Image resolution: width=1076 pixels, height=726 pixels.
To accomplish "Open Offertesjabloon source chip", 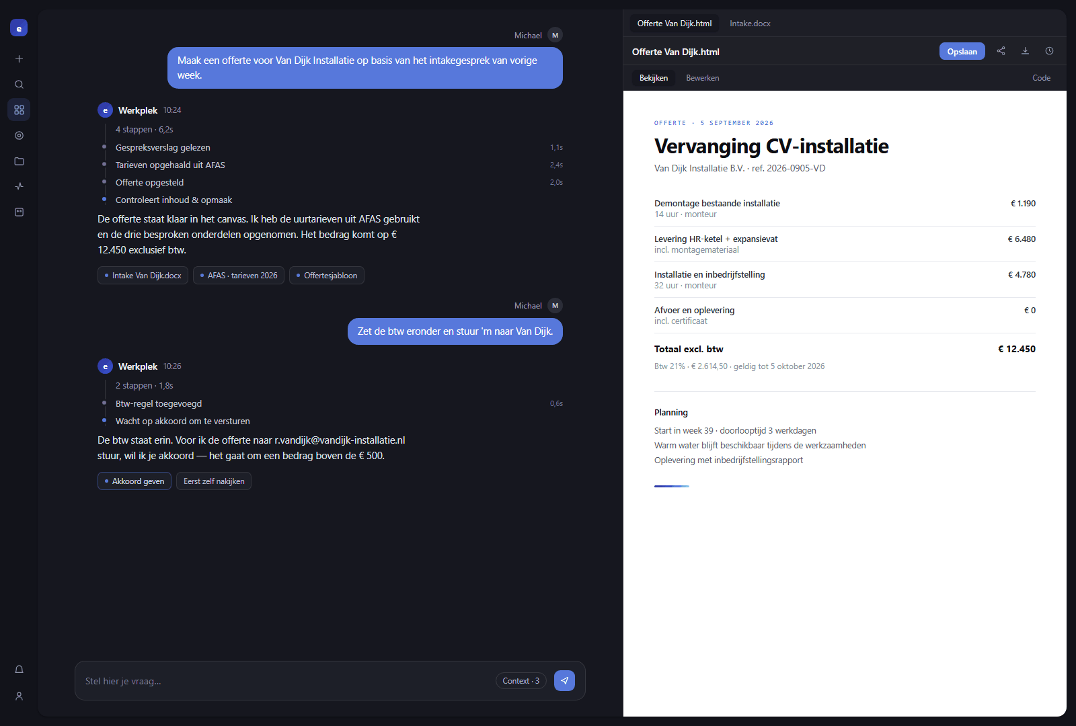I will [x=327, y=276].
